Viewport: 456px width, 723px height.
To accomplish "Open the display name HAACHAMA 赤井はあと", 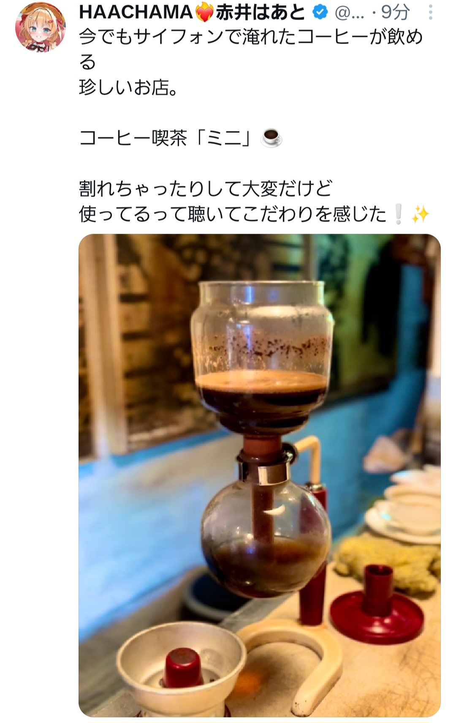I will [192, 13].
